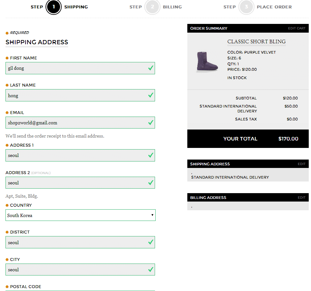
Task: Click green checkmark in First Name field
Action: 150,68
